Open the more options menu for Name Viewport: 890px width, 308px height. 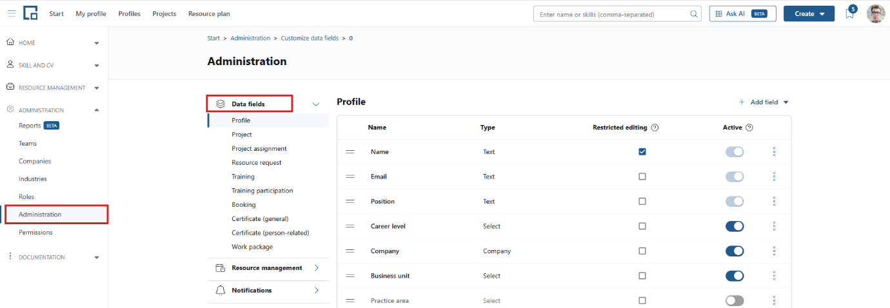[774, 151]
